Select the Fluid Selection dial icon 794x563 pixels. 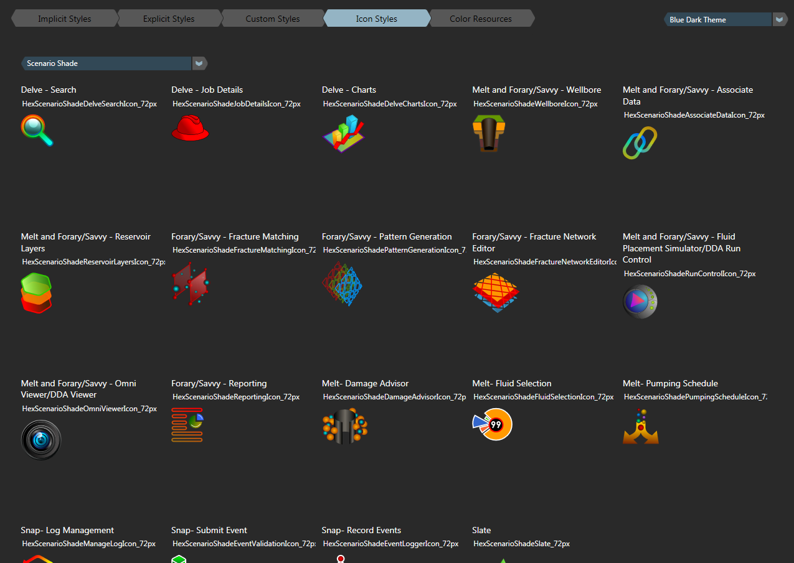[x=493, y=424]
